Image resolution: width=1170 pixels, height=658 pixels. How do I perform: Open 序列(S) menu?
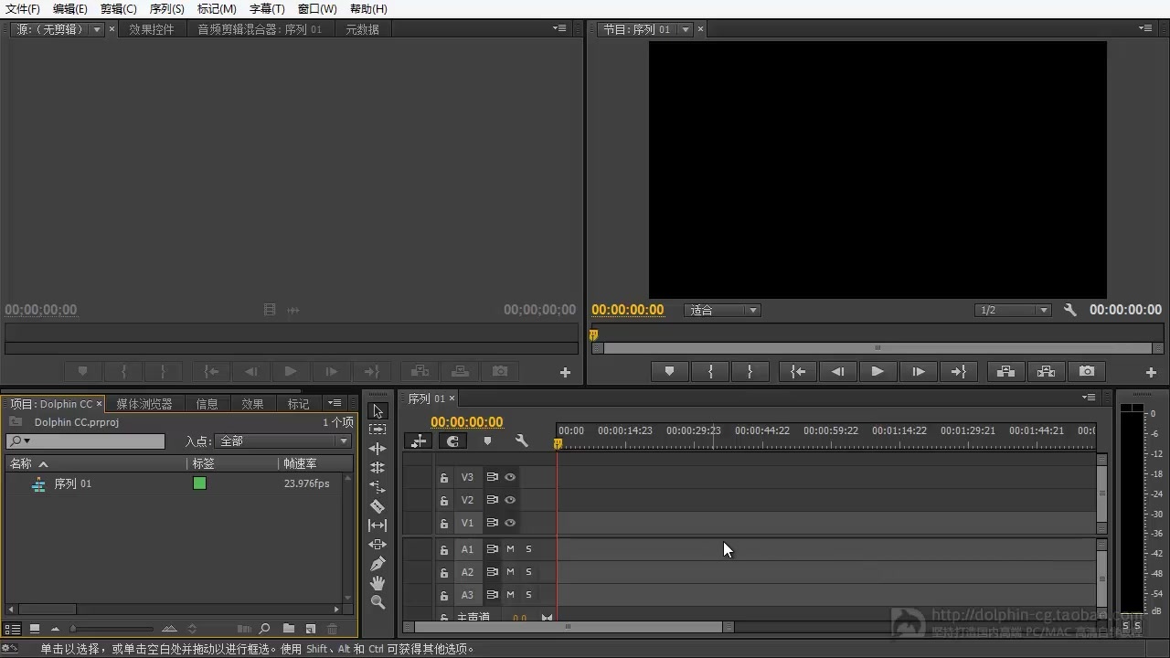[167, 8]
